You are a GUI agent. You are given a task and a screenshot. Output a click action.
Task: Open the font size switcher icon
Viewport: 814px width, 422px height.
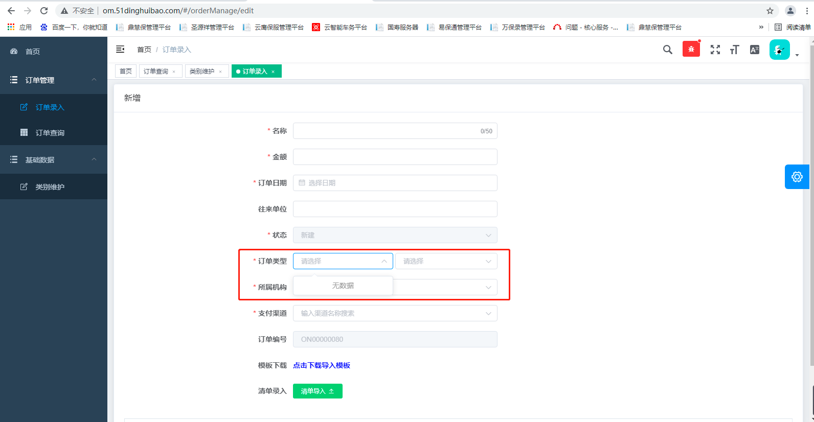[735, 50]
